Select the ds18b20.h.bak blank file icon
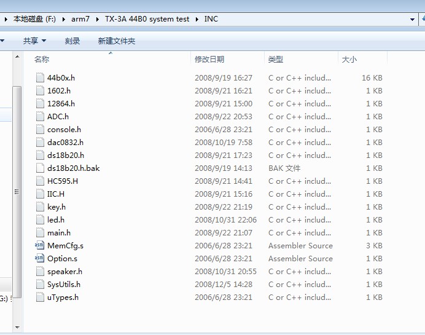 [40, 168]
